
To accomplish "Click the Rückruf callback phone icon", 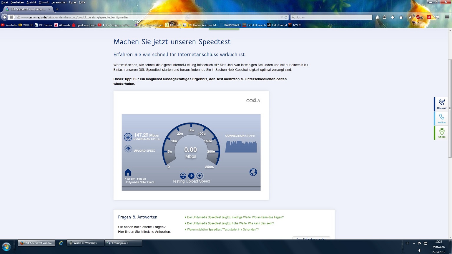I will click(x=441, y=102).
